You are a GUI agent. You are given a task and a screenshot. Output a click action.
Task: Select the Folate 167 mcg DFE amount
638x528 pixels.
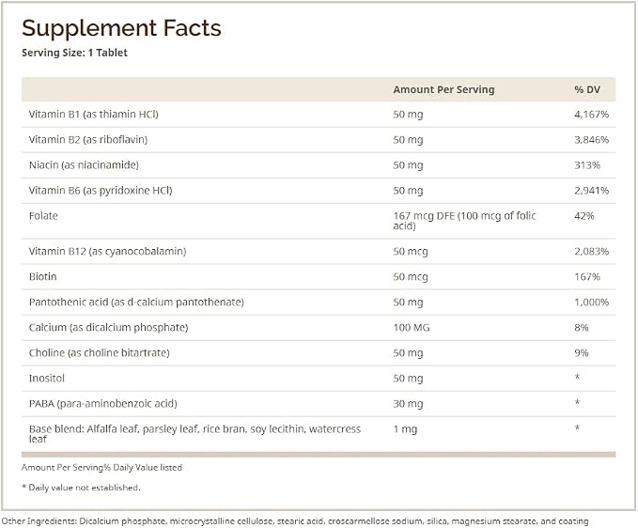tap(465, 221)
